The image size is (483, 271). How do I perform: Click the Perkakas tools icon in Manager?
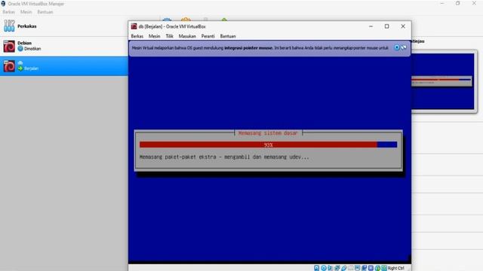pyautogui.click(x=9, y=26)
